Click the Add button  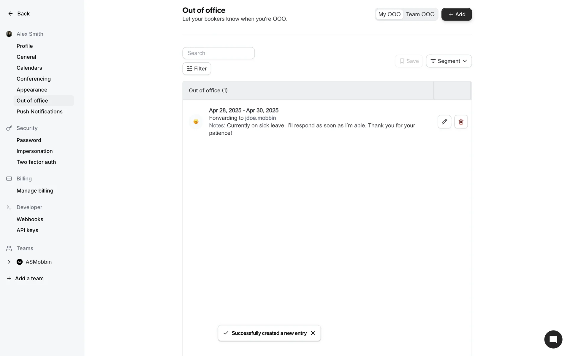pos(456,14)
